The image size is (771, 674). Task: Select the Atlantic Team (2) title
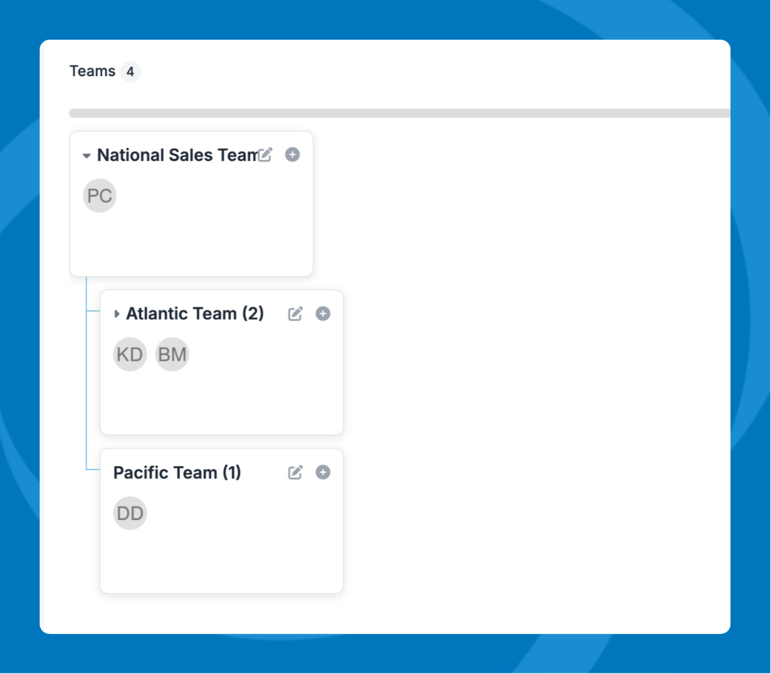point(195,313)
